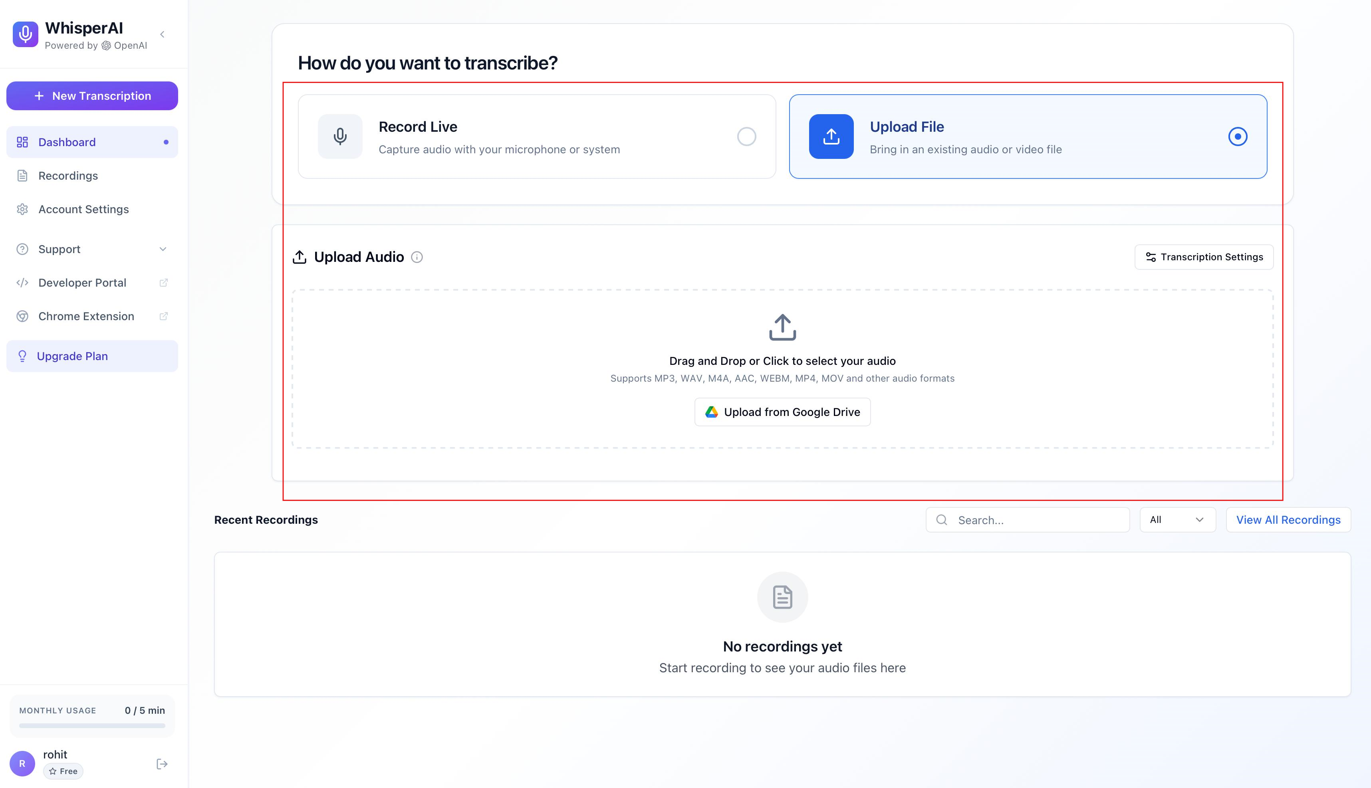The image size is (1371, 788).
Task: Open the Chrome Extension sidebar link
Action: [92, 316]
